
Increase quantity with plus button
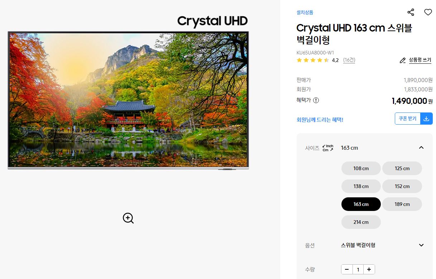[369, 269]
